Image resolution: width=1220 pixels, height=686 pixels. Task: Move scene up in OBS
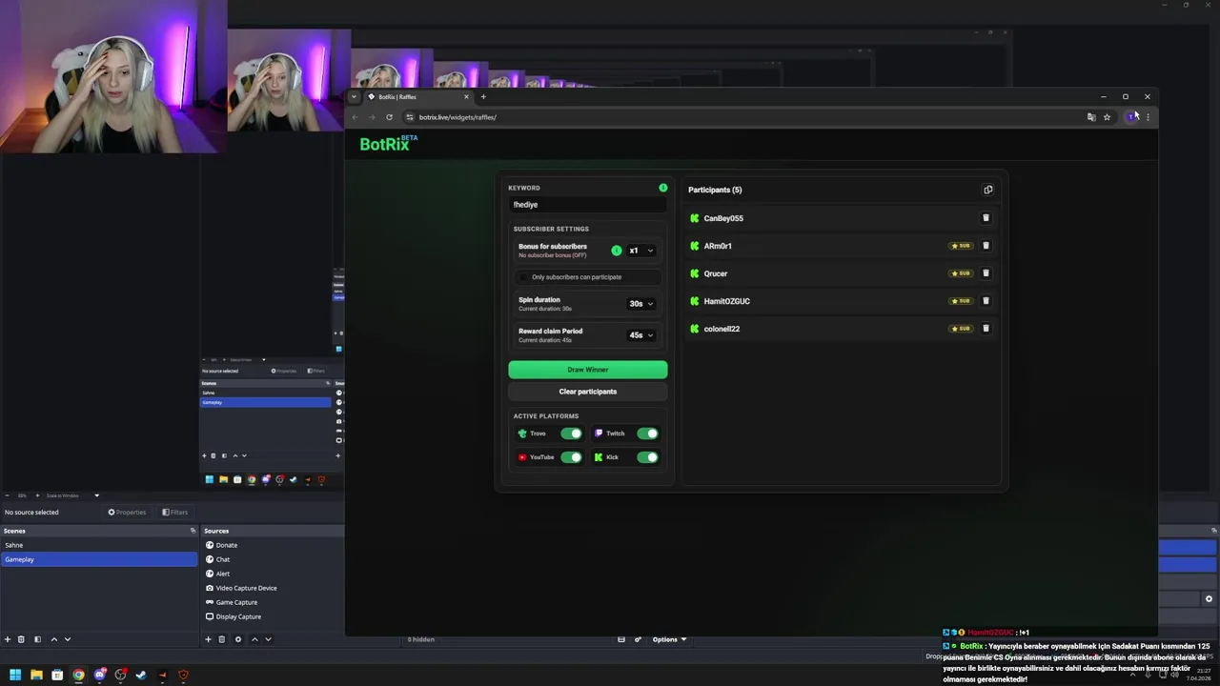53,639
